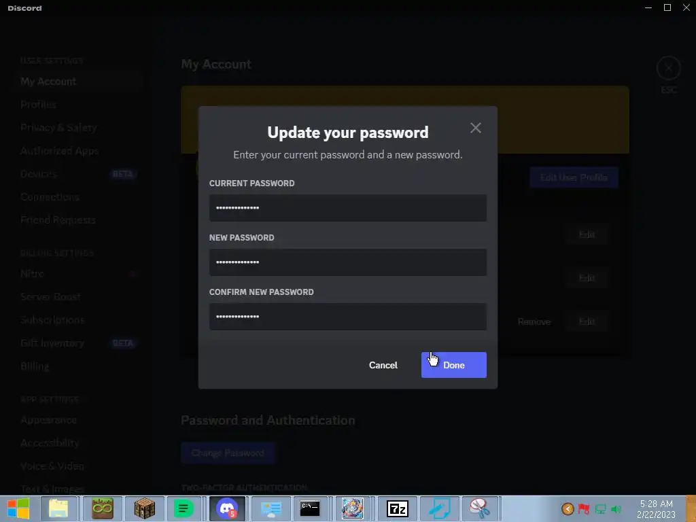This screenshot has width=696, height=522.
Task: Select Authorized Apps in the sidebar
Action: click(77, 150)
